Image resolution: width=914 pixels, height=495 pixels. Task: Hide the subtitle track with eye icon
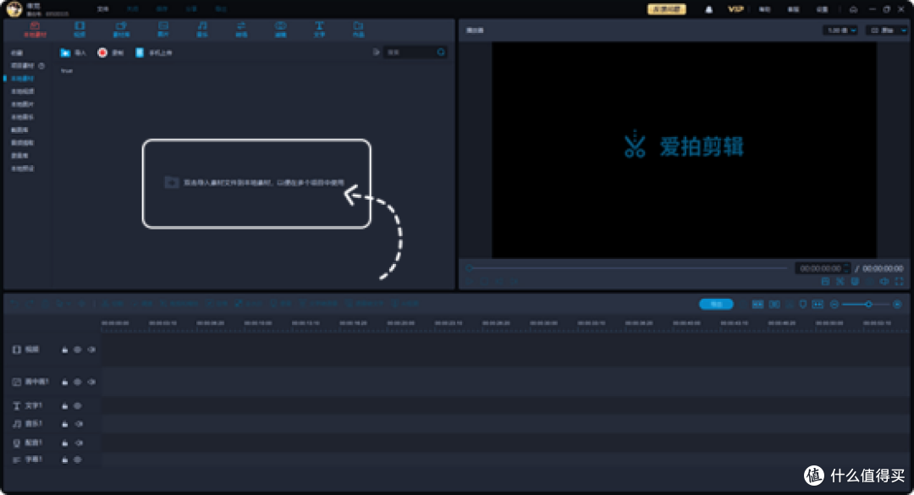coord(78,460)
